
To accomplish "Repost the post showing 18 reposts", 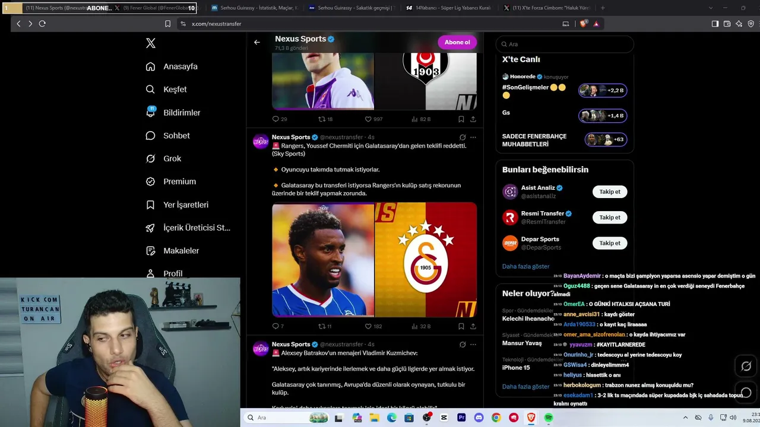I will pos(325,119).
